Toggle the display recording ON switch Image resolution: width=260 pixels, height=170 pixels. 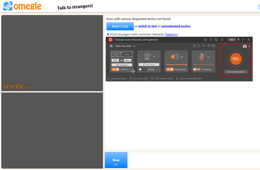coord(115,69)
